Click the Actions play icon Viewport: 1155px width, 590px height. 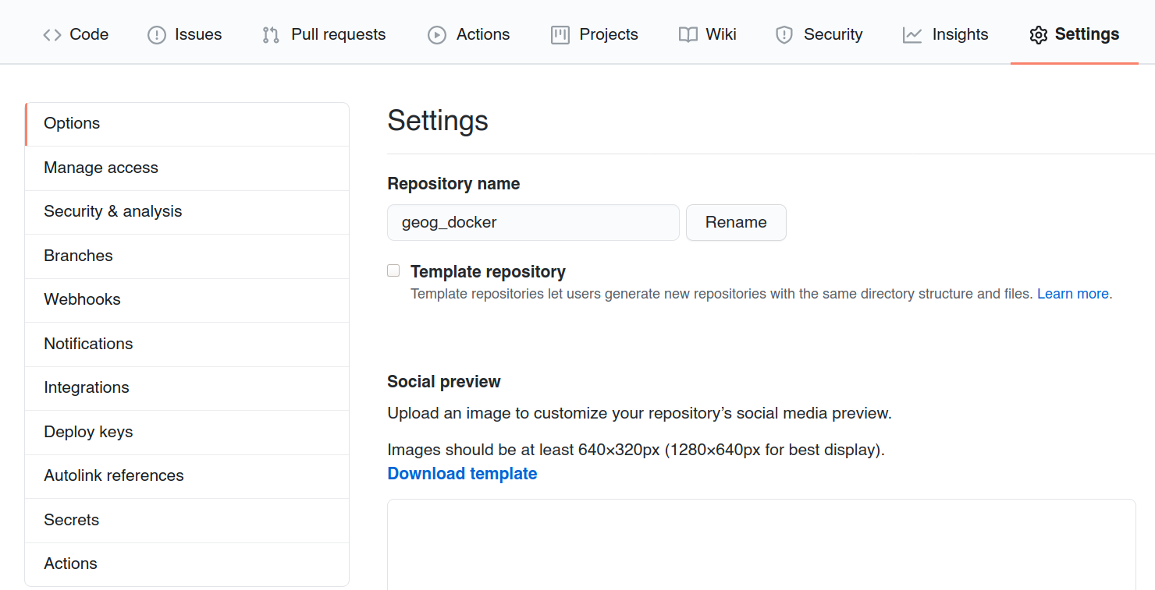[437, 35]
